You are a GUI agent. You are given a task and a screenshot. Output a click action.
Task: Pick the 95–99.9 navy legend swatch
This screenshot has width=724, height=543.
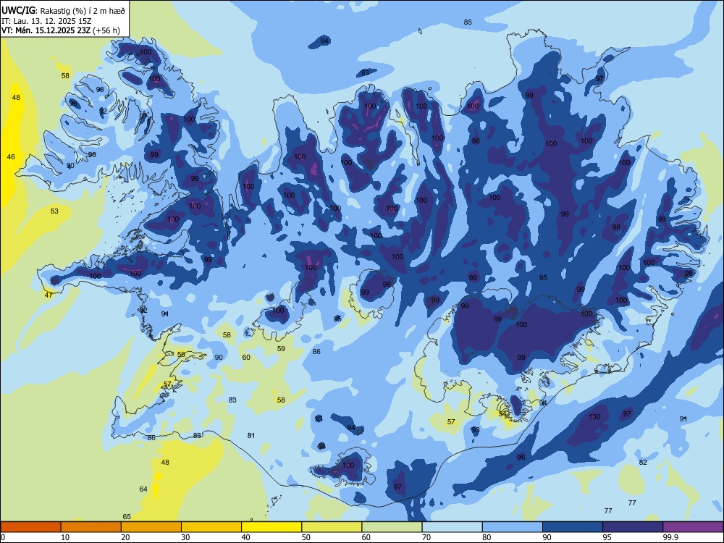(633, 527)
